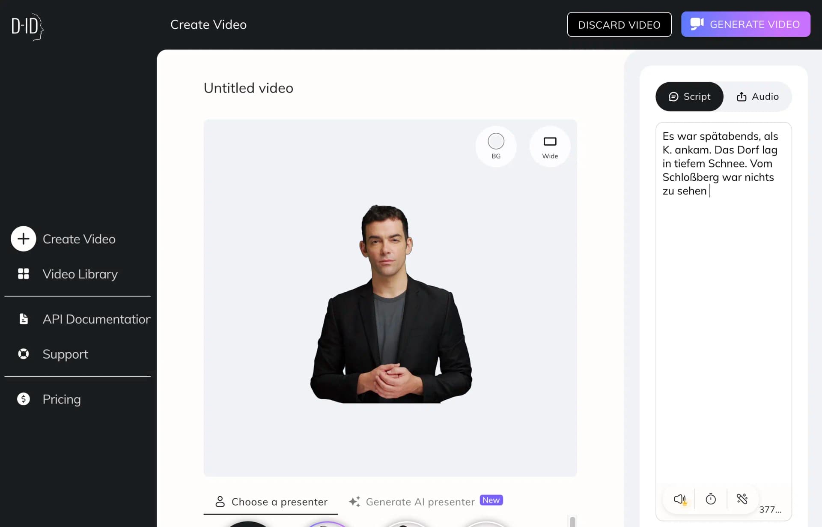The image size is (822, 527).
Task: Switch to the Script tab
Action: pos(689,96)
